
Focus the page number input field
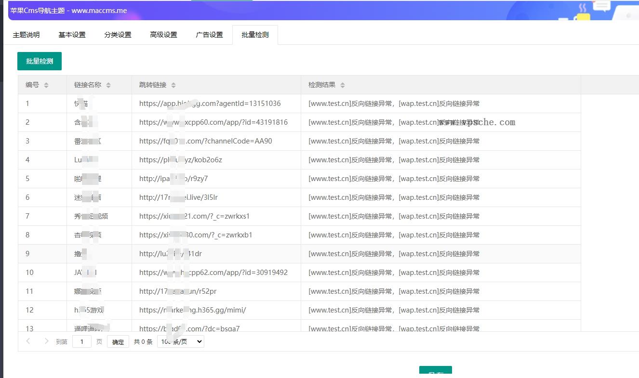[x=82, y=341]
